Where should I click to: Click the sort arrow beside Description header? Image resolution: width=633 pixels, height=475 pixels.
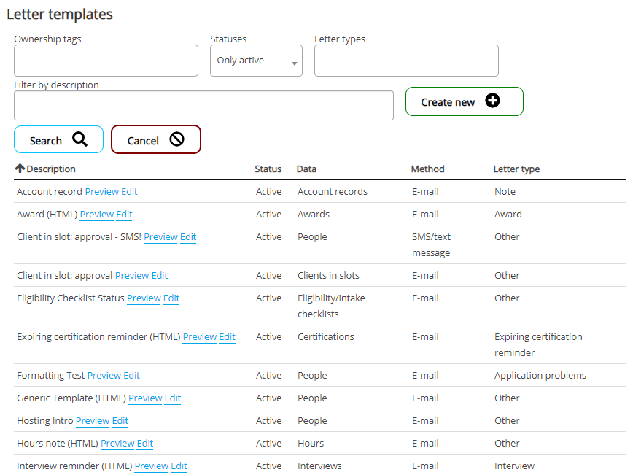click(x=20, y=169)
